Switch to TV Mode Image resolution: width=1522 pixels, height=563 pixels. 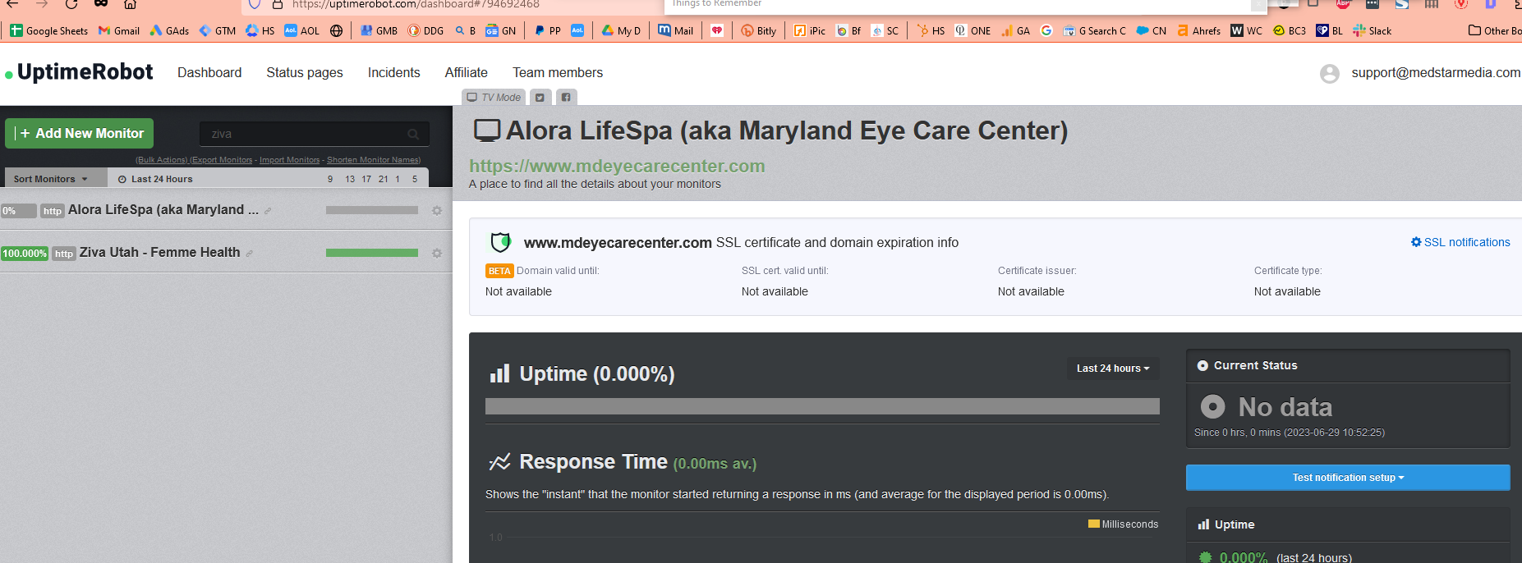coord(494,97)
